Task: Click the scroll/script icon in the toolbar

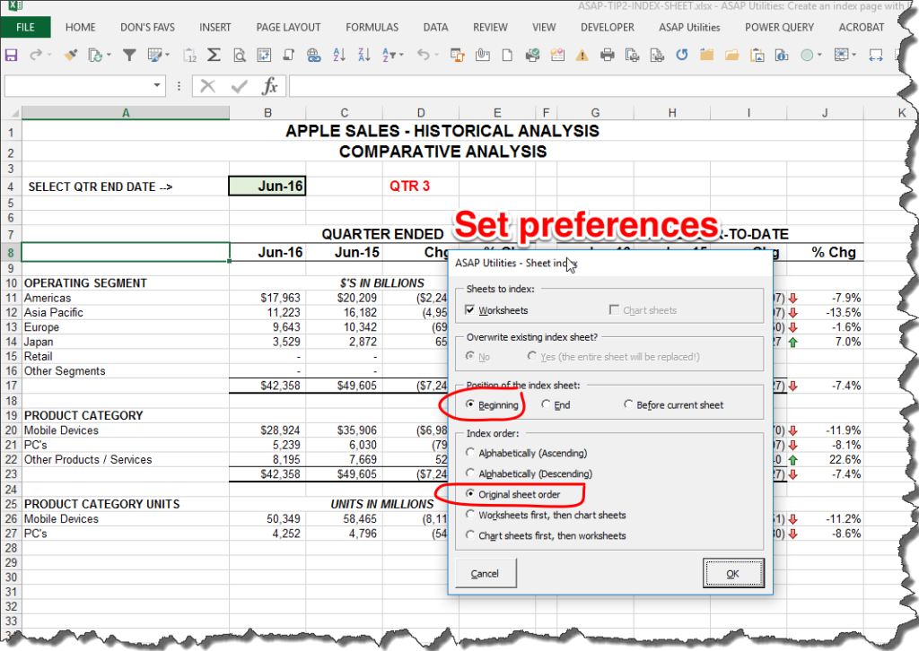Action: pos(289,55)
